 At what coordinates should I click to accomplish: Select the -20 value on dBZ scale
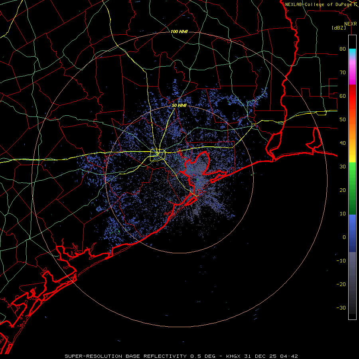tap(341, 284)
